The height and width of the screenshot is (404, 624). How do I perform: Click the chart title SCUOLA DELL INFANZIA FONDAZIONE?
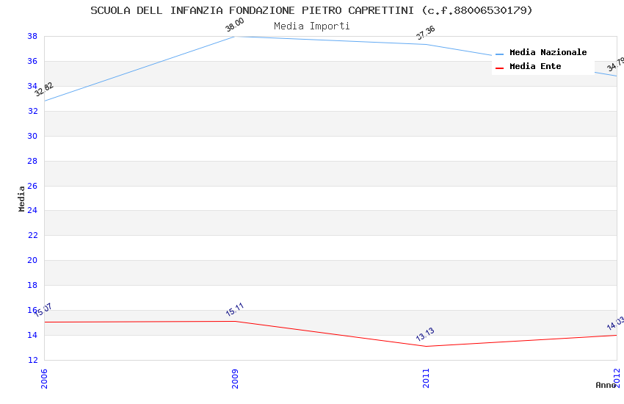click(x=311, y=10)
